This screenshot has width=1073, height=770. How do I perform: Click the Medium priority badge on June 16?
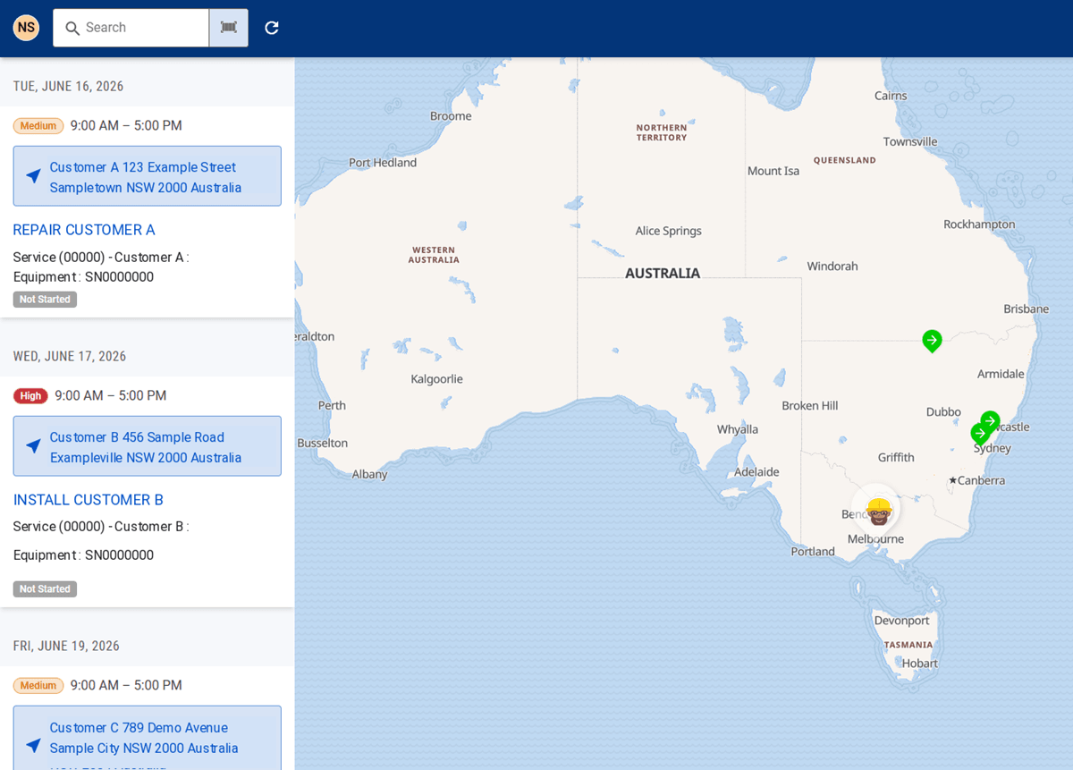(38, 126)
